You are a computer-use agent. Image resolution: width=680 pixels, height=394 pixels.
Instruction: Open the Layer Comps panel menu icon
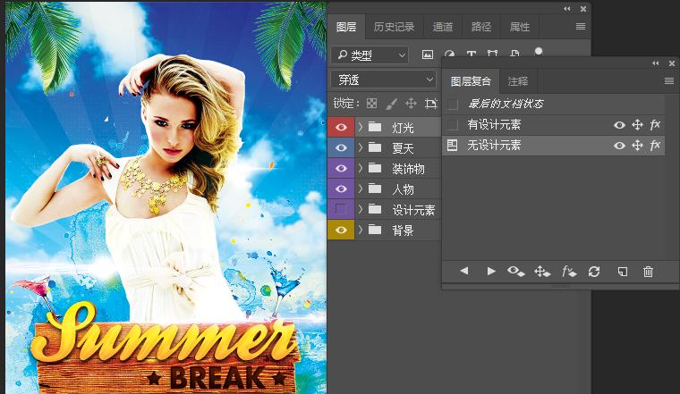coord(668,80)
